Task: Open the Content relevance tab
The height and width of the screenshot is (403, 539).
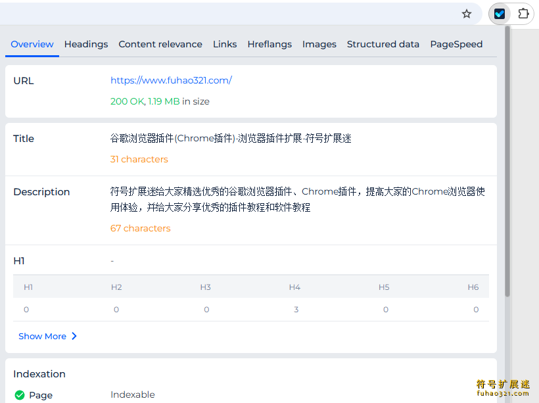Action: click(160, 44)
